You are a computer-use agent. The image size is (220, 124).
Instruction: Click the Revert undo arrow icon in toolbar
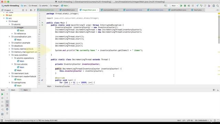click(x=209, y=6)
